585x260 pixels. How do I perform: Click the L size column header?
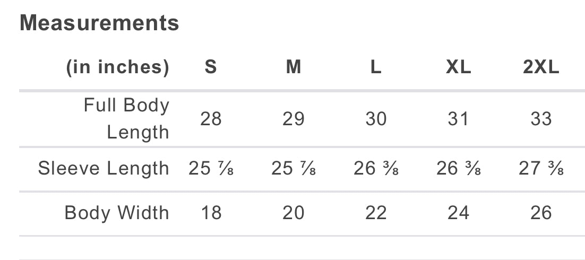376,67
